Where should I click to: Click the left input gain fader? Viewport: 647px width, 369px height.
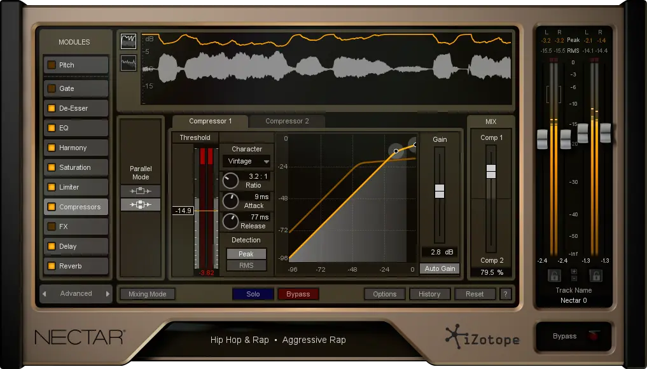click(542, 139)
